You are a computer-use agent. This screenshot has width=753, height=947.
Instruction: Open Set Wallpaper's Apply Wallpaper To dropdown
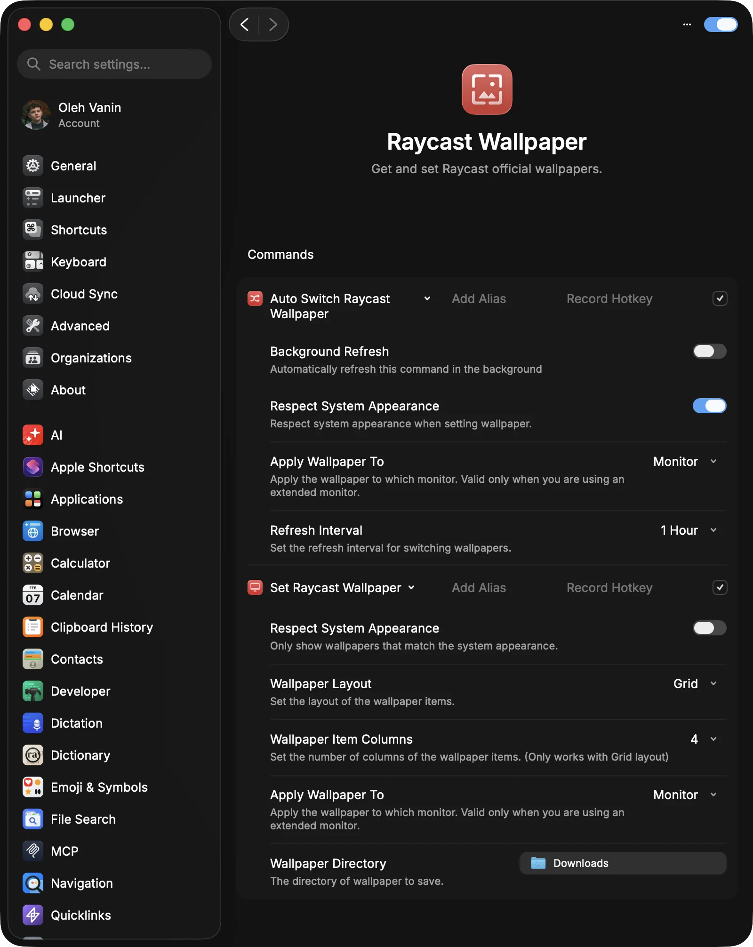685,795
